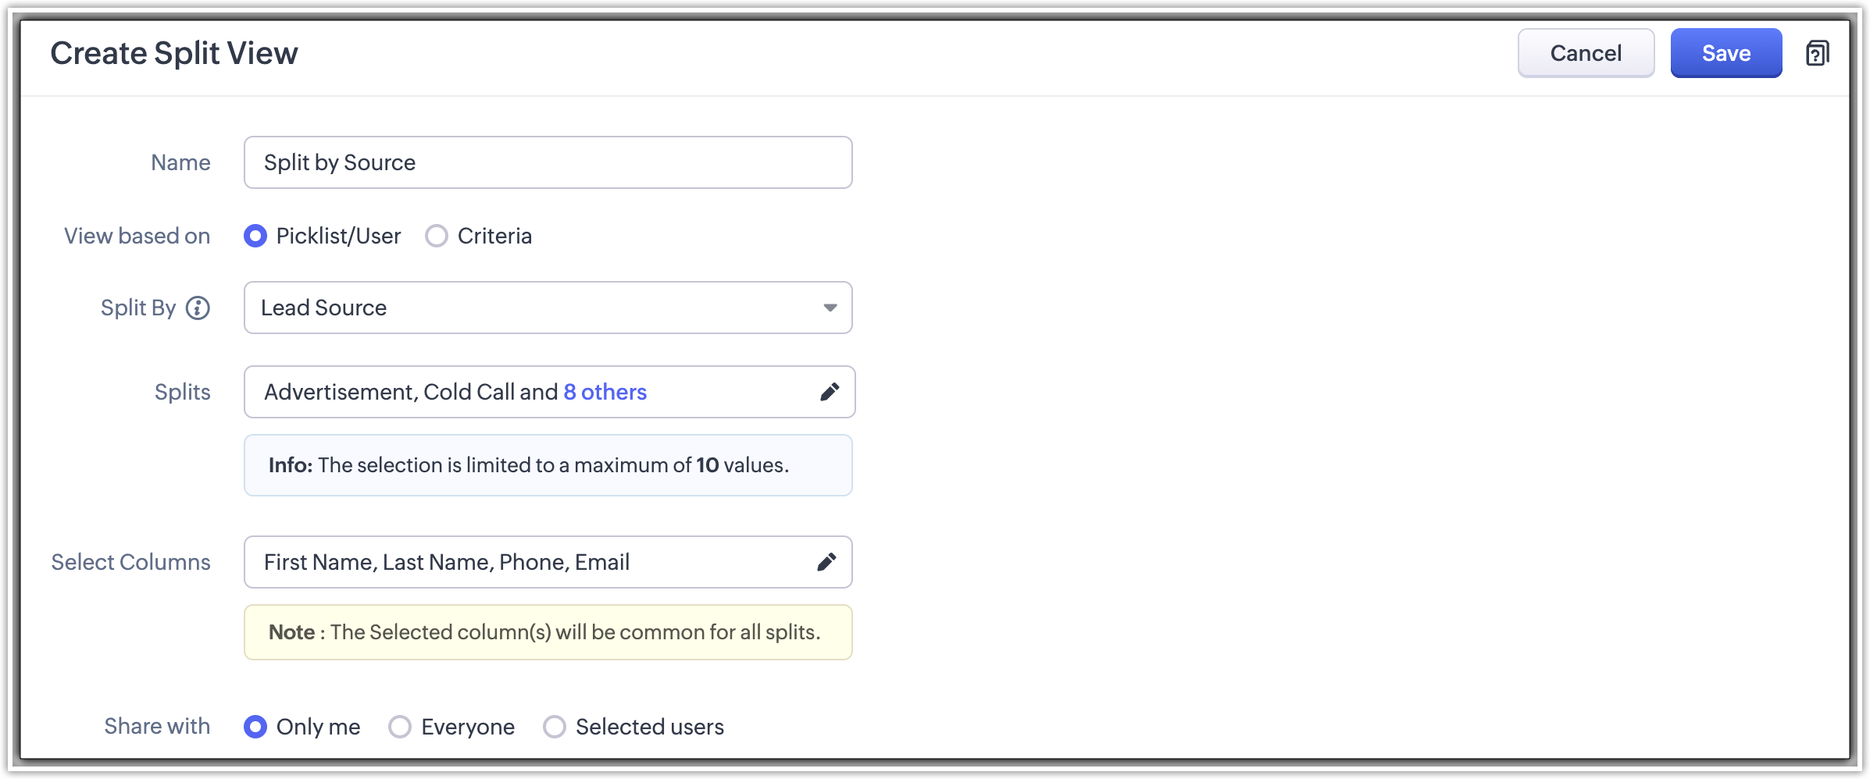
Task: Click the Advertisement, Cold Call splits text
Action: [x=410, y=392]
